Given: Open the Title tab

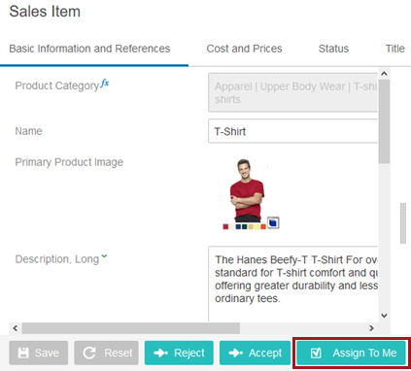Looking at the screenshot, I should pyautogui.click(x=394, y=49).
